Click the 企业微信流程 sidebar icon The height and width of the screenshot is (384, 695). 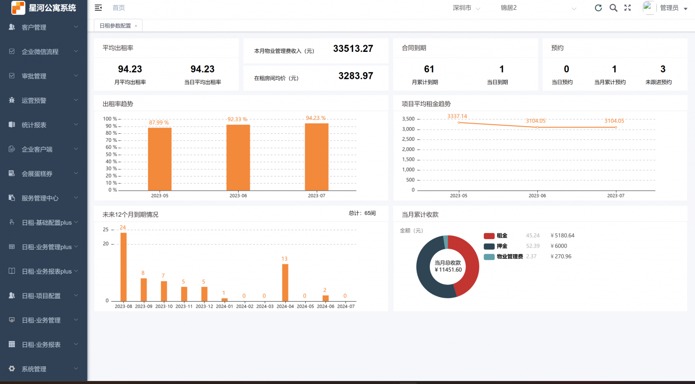click(x=12, y=51)
